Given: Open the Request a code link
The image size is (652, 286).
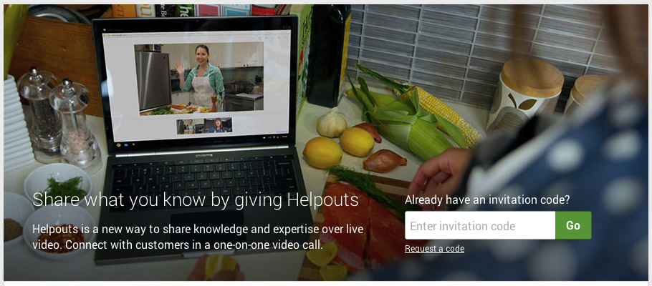Looking at the screenshot, I should tap(434, 249).
